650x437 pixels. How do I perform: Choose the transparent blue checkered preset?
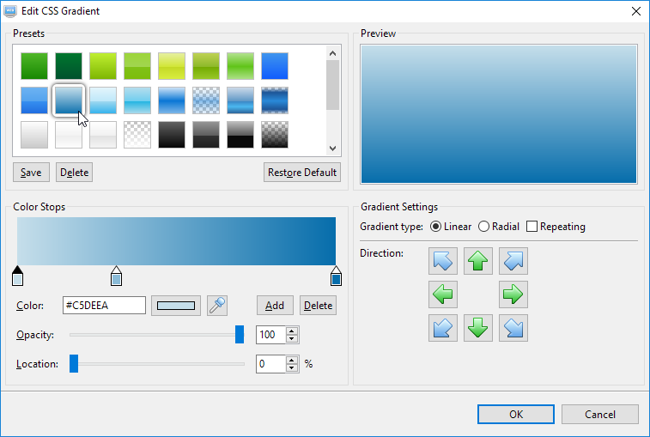206,100
